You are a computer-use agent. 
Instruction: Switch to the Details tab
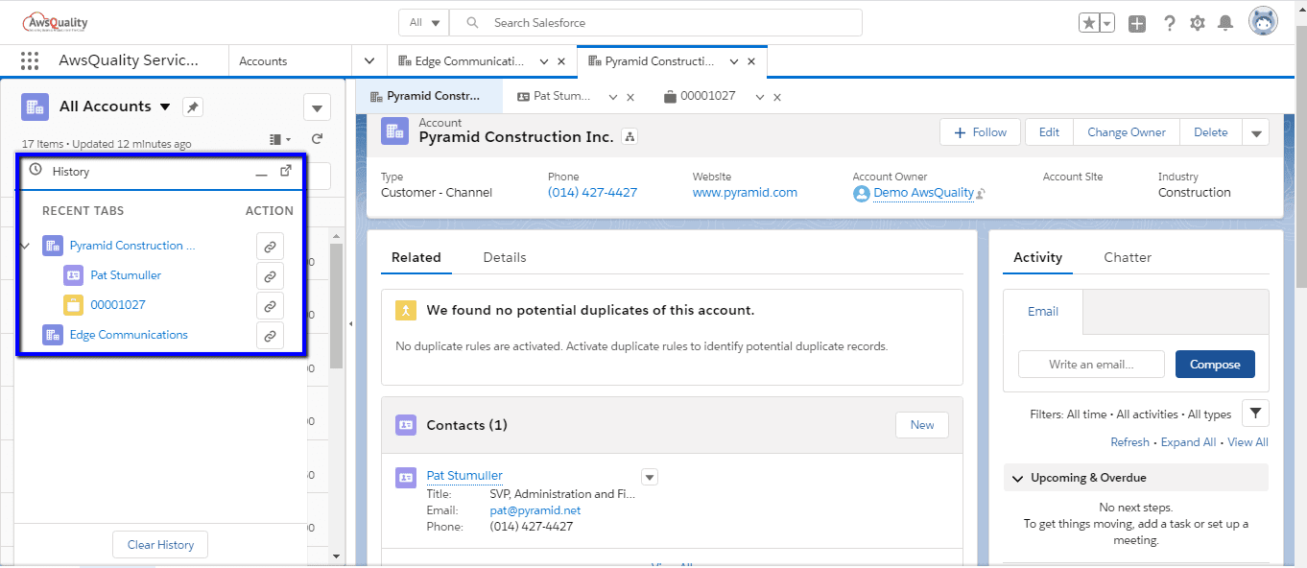click(x=505, y=257)
